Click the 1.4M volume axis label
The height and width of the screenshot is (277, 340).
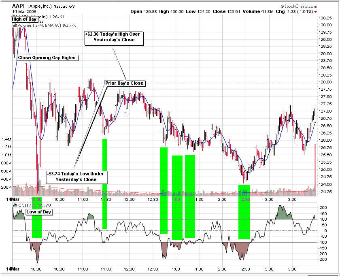tap(6, 139)
